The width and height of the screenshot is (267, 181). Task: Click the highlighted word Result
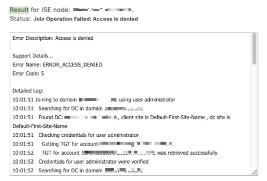19,10
